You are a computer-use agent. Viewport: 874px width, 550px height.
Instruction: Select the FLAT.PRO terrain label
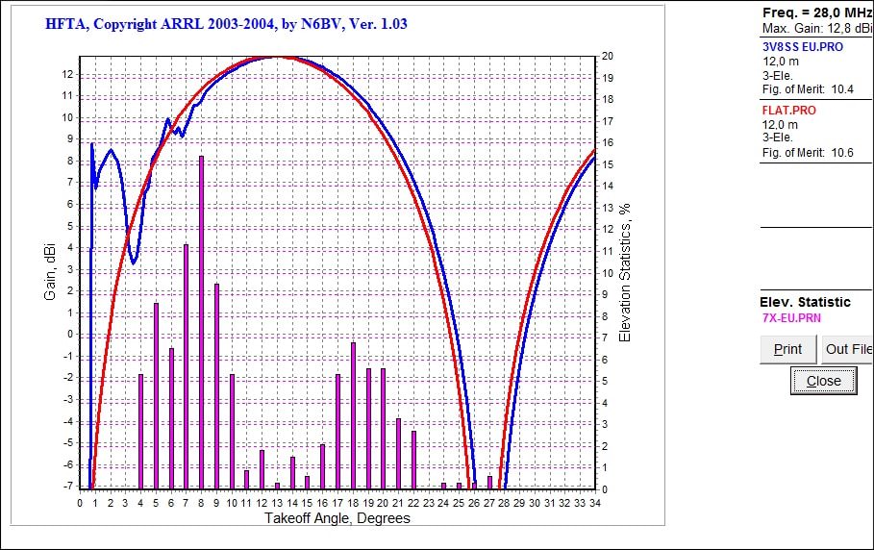pyautogui.click(x=788, y=111)
